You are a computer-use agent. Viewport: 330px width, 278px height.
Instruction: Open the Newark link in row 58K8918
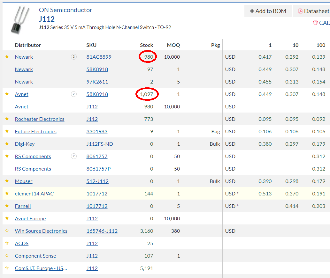[x=24, y=69]
